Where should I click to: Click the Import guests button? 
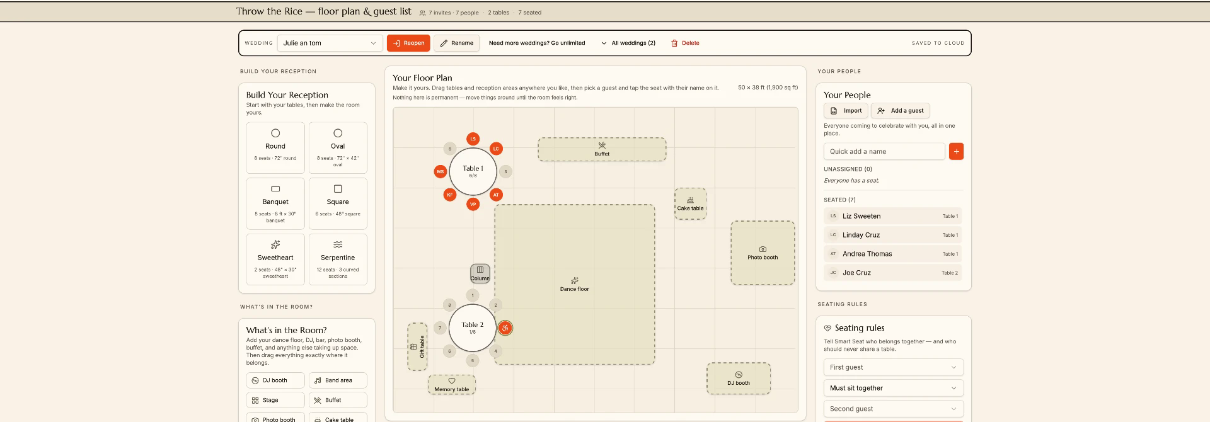pyautogui.click(x=846, y=111)
